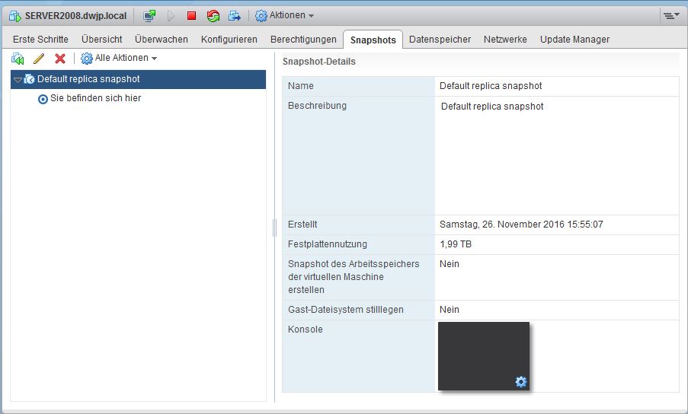Viewport: 688px width, 414px height.
Task: Click the console preview thumbnail
Action: coord(483,355)
